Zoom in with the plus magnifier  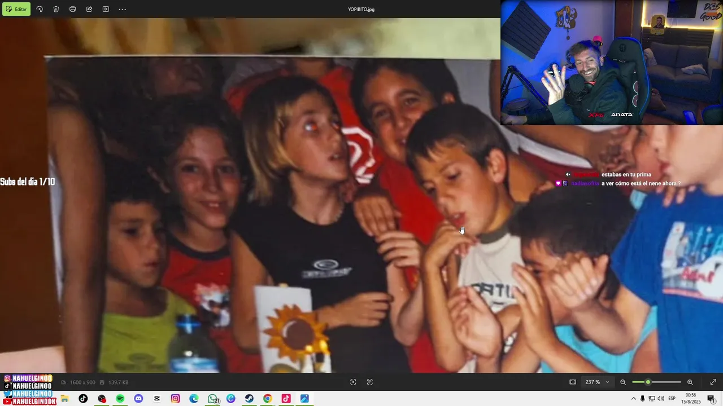690,382
